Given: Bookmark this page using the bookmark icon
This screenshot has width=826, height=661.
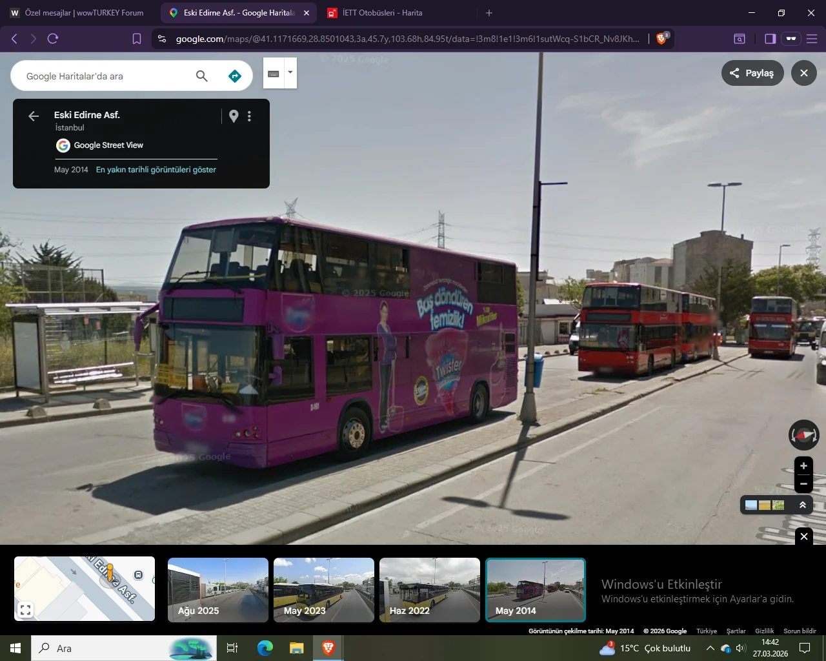Looking at the screenshot, I should 137,39.
